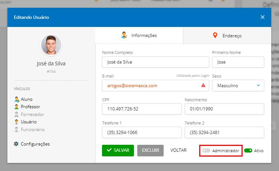Click the Professor role icon
This screenshot has height=171, width=279.
[17, 107]
